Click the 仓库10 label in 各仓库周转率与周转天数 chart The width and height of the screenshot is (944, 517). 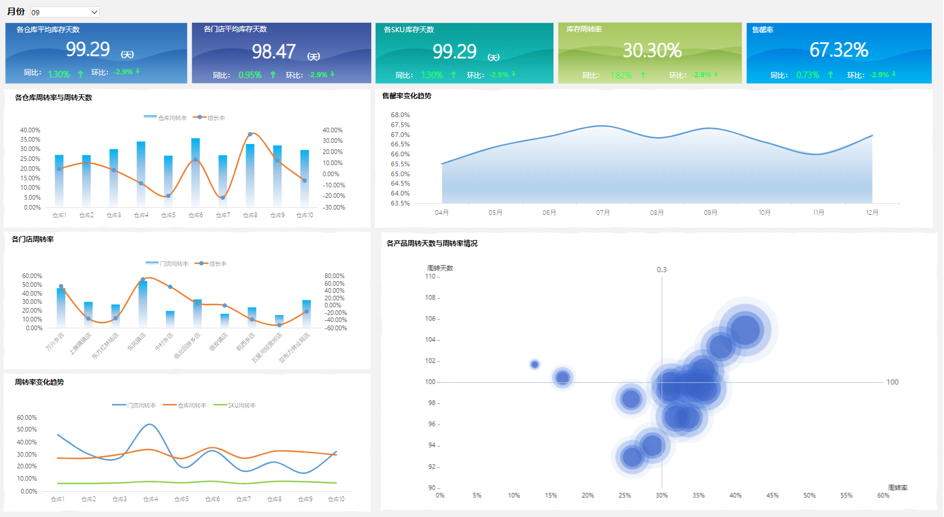coord(304,215)
